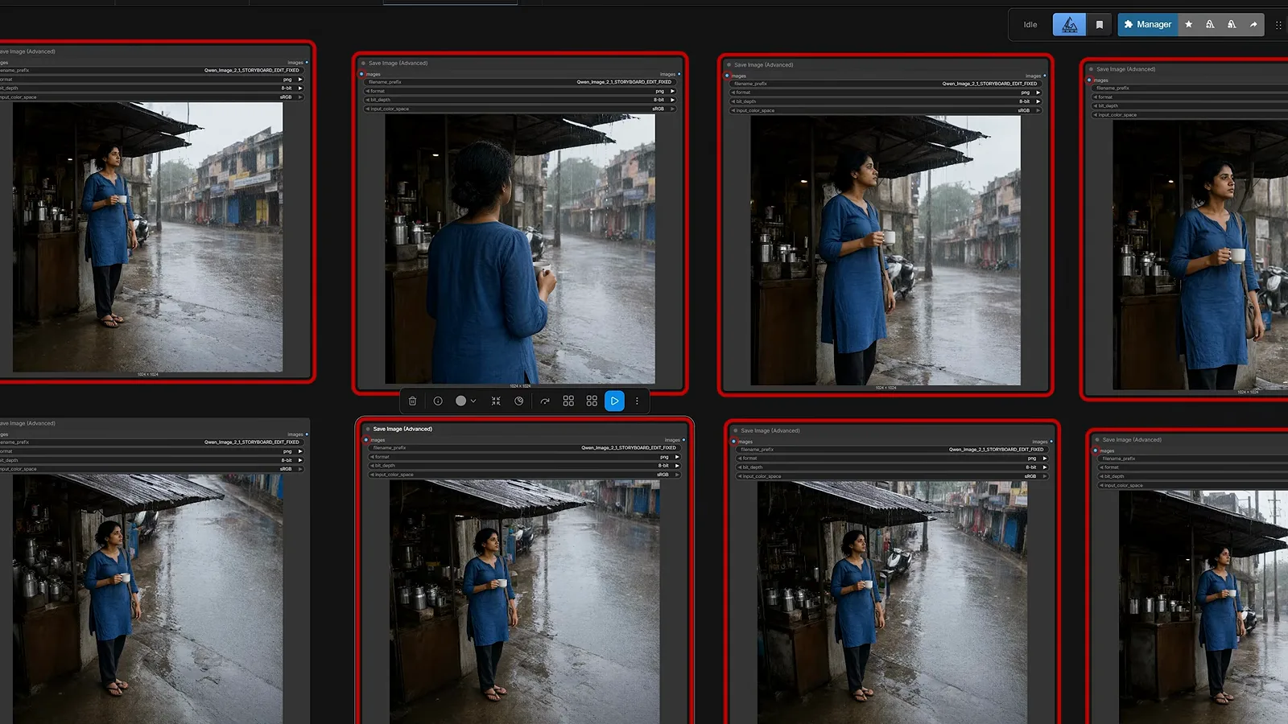
Task: Step format back with left arrow in selected node
Action: pos(372,457)
